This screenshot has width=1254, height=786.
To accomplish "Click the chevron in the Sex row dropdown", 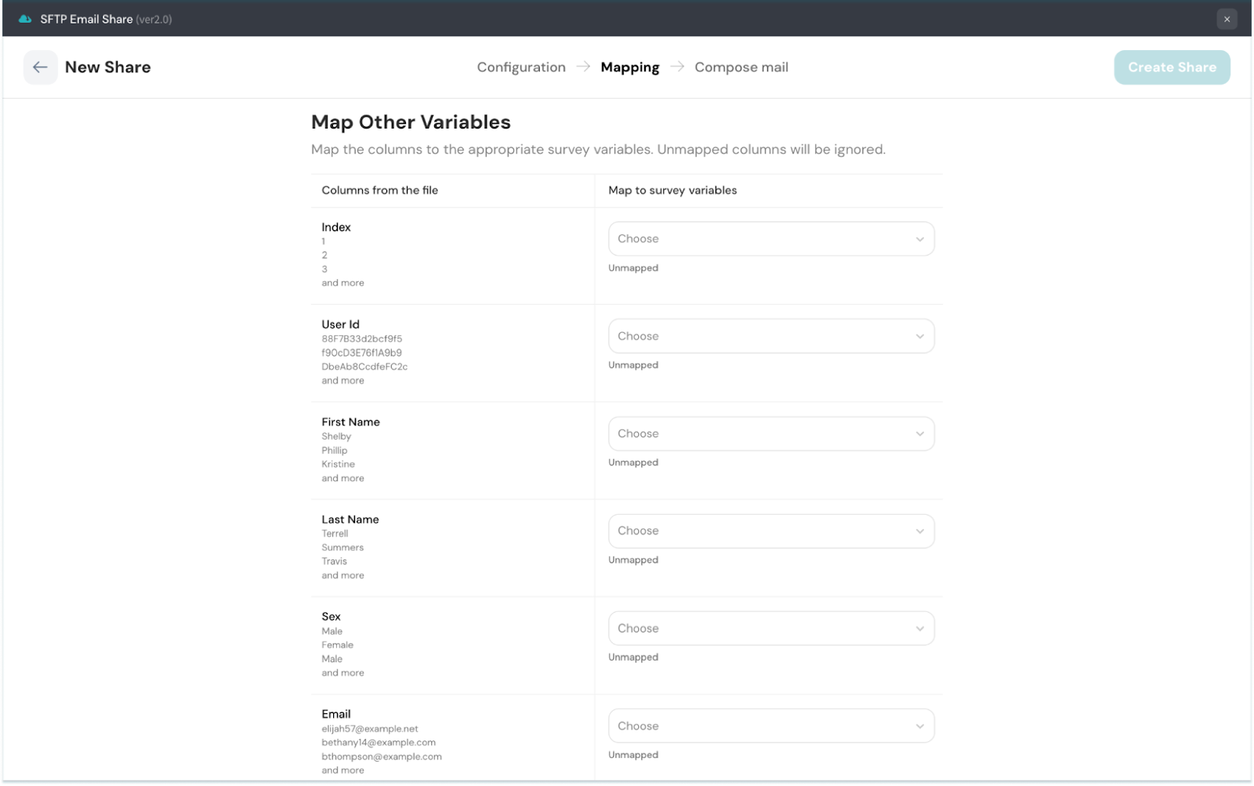I will (x=919, y=628).
